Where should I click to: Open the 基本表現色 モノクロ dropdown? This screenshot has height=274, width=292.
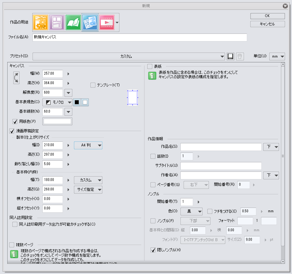58,102
